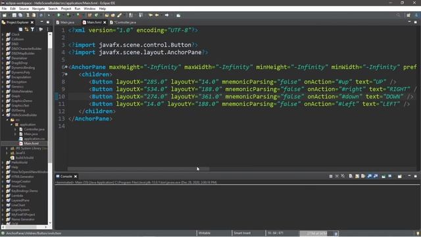This screenshot has height=237, width=421.
Task: Click the Search magnifier icon at top right
Action: pyautogui.click(x=398, y=15)
